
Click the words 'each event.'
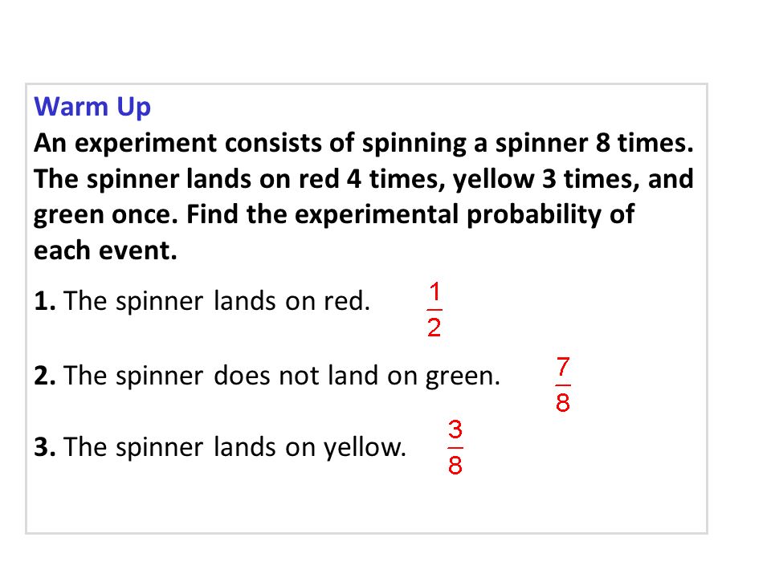click(x=105, y=250)
